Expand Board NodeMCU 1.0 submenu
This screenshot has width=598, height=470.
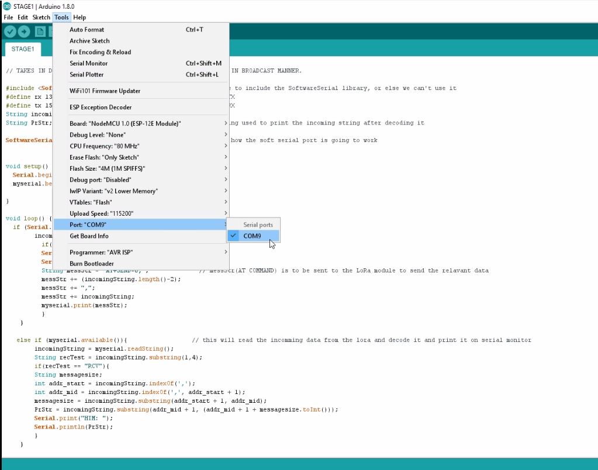[x=141, y=123]
